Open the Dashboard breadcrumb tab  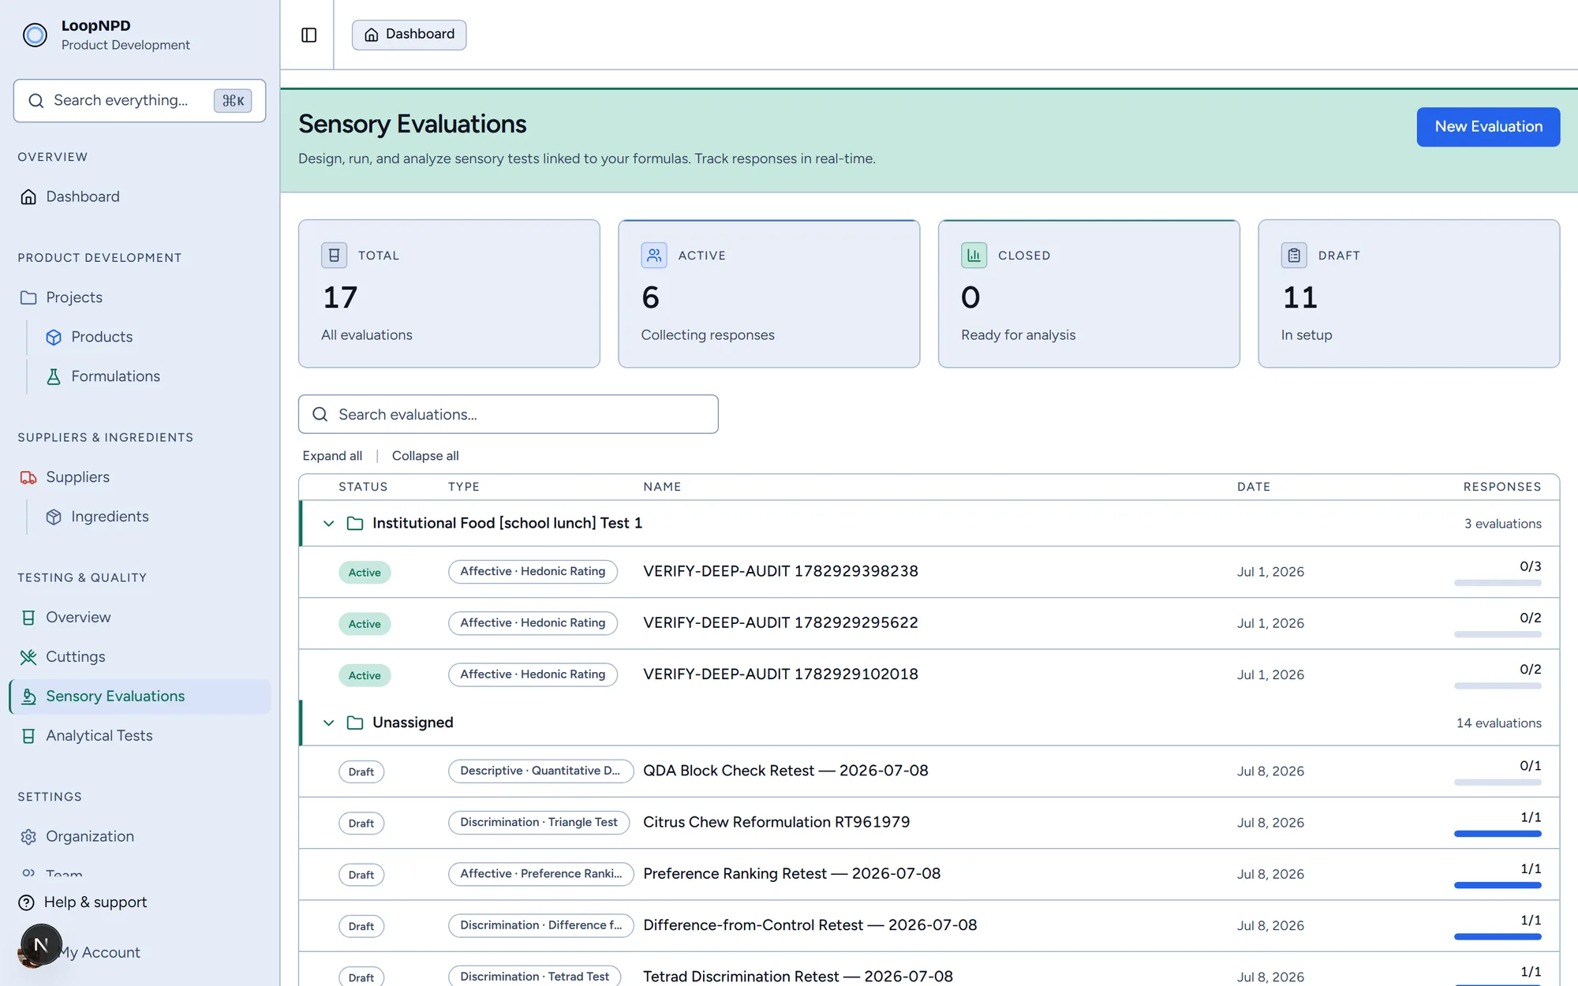click(x=409, y=35)
